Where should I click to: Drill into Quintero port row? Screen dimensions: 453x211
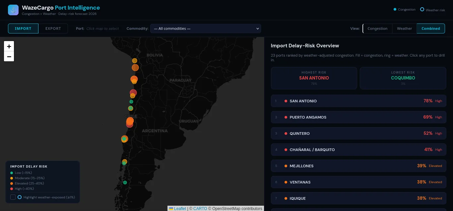coord(358,133)
